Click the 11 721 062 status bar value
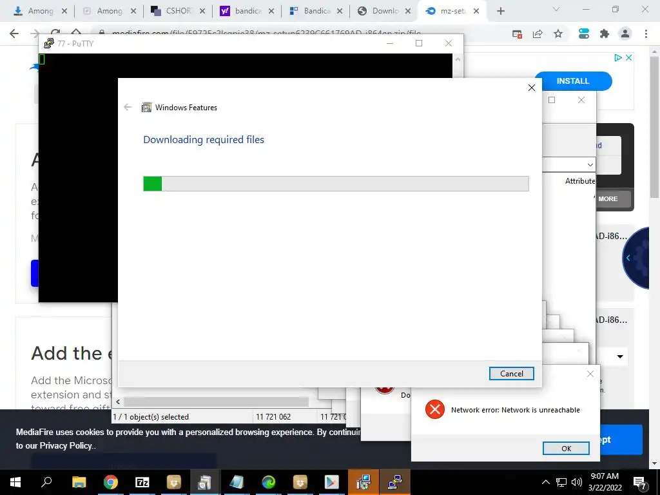660x495 pixels. tap(273, 417)
